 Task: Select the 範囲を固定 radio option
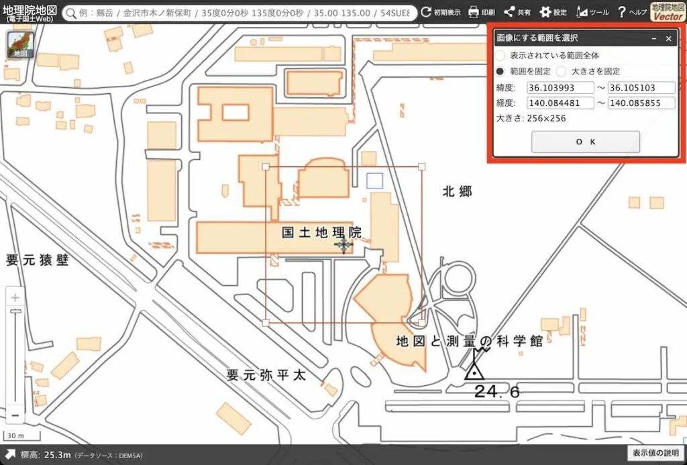click(500, 71)
